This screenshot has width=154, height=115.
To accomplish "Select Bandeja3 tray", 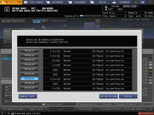I will coord(29,60).
